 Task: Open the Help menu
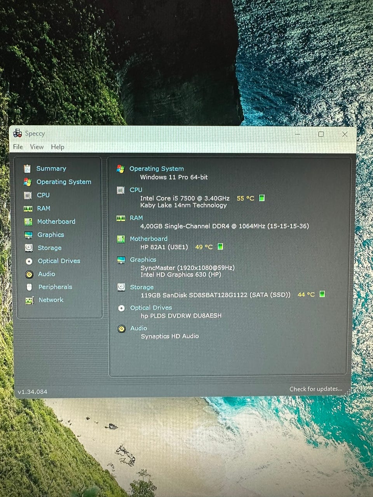pyautogui.click(x=58, y=147)
